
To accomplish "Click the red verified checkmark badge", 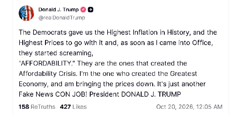I will click(83, 10).
